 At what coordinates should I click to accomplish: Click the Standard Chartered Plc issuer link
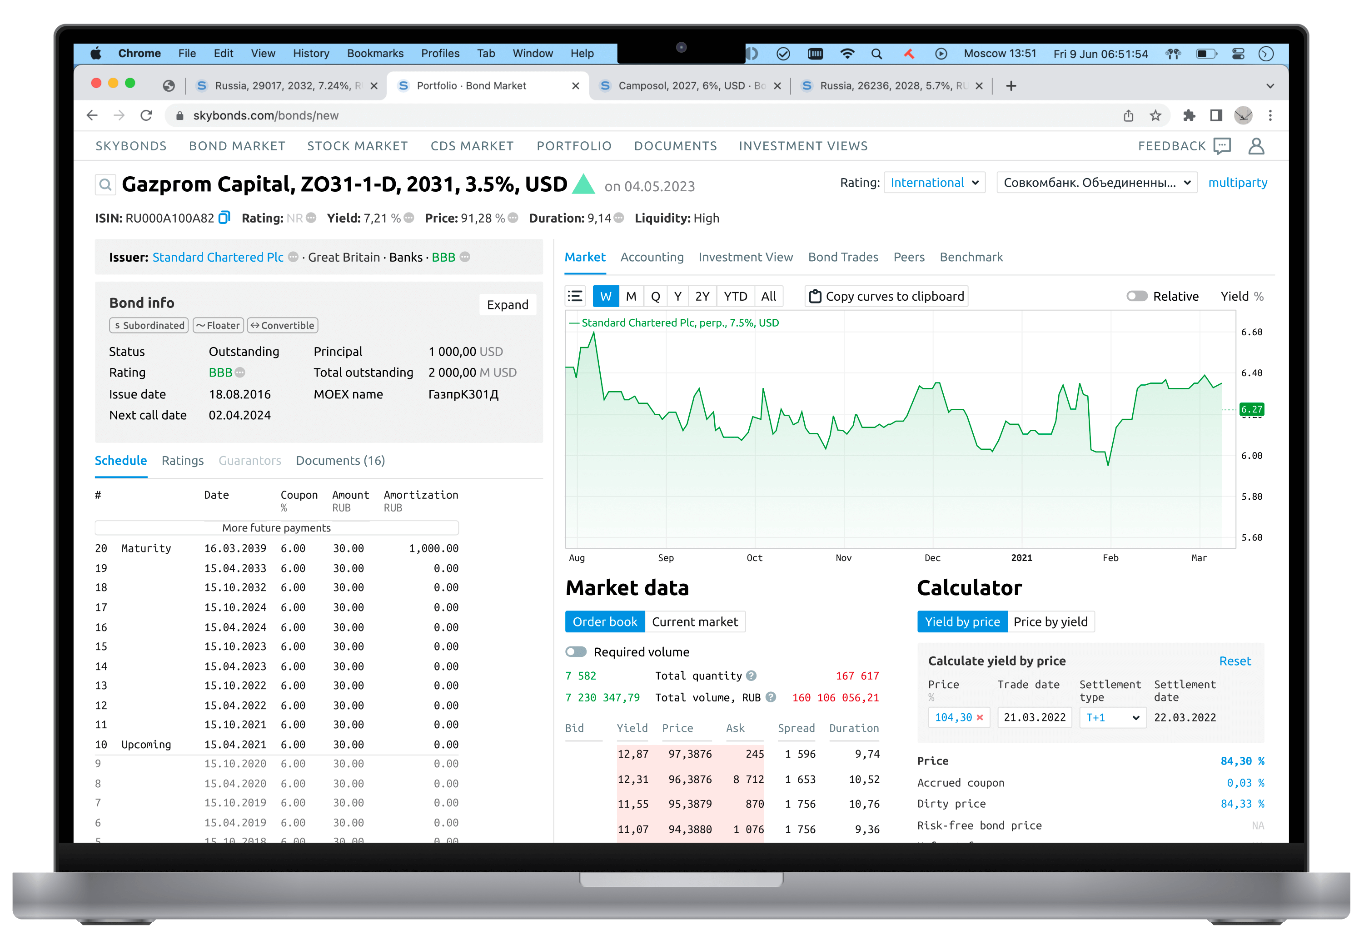point(218,257)
